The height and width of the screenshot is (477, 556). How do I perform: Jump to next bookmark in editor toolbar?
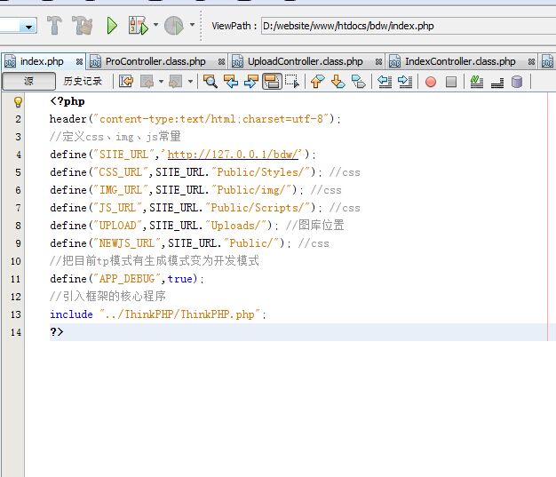(x=338, y=82)
